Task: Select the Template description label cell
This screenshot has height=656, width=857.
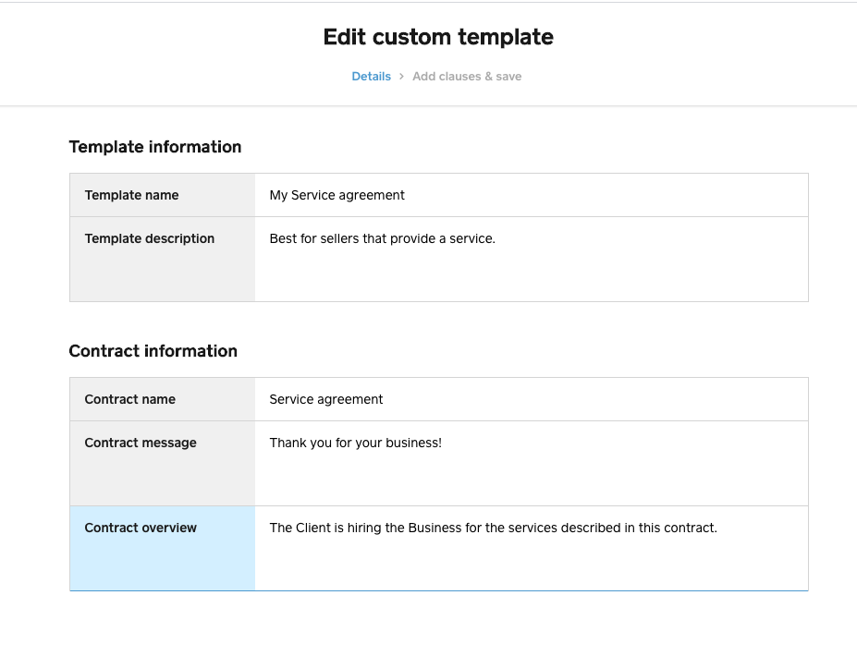Action: click(x=163, y=259)
